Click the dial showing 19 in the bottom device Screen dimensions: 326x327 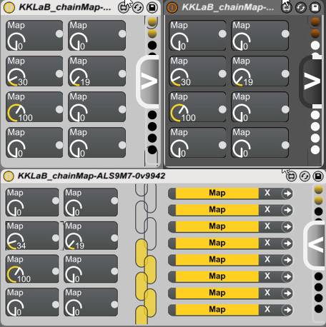click(x=74, y=241)
